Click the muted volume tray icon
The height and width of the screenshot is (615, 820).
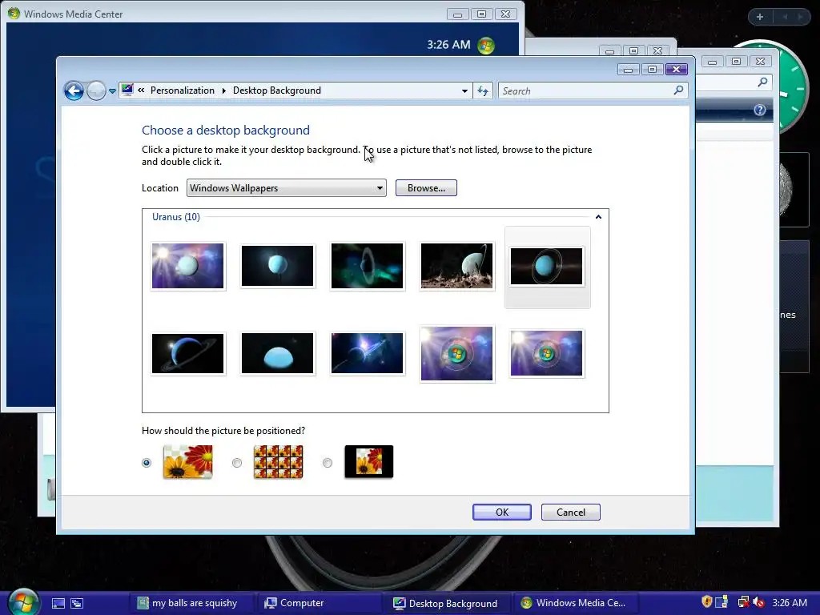759,602
